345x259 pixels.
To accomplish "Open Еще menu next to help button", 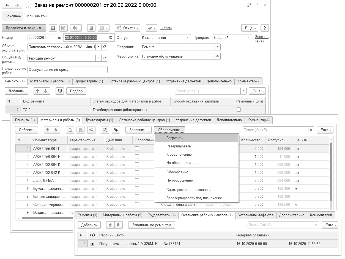I will pos(250,28).
